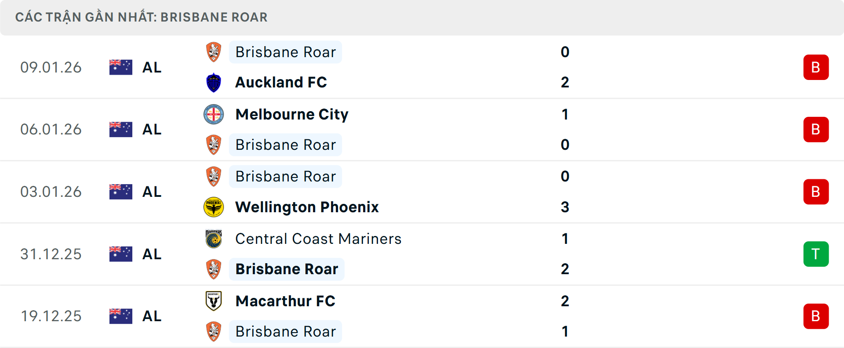
Task: Click the AL label beside 19.12.25
Action: tap(152, 316)
